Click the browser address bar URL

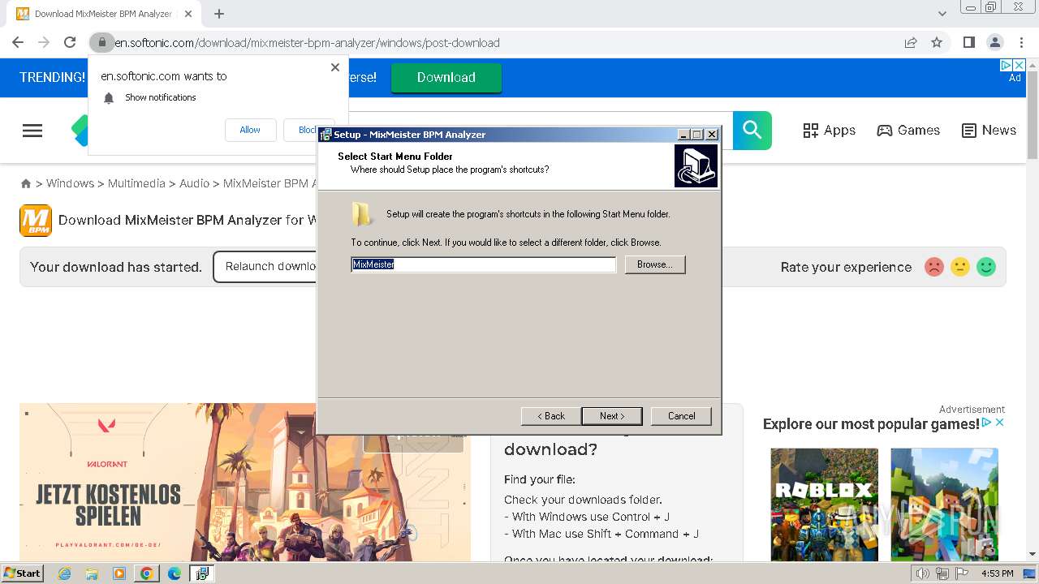coord(307,42)
